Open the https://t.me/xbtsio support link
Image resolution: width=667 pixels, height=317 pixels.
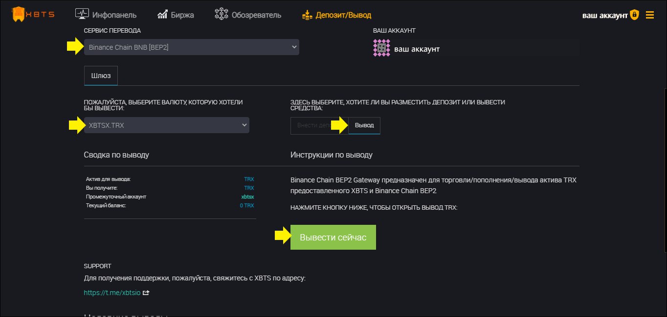point(112,293)
